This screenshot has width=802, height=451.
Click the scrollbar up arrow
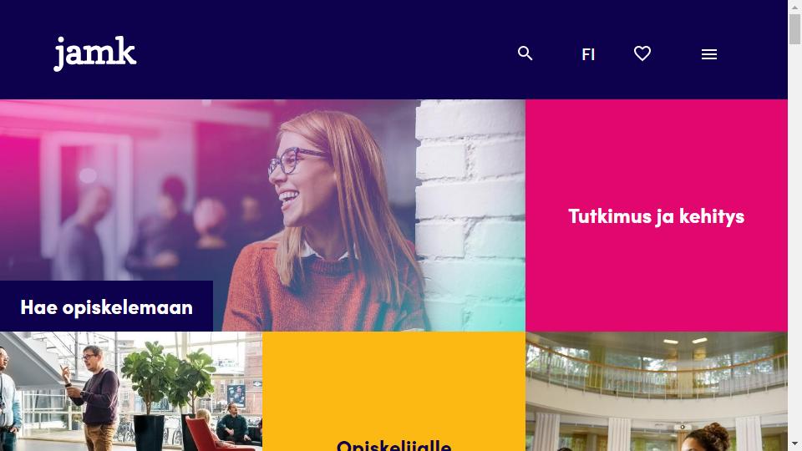(794, 6)
